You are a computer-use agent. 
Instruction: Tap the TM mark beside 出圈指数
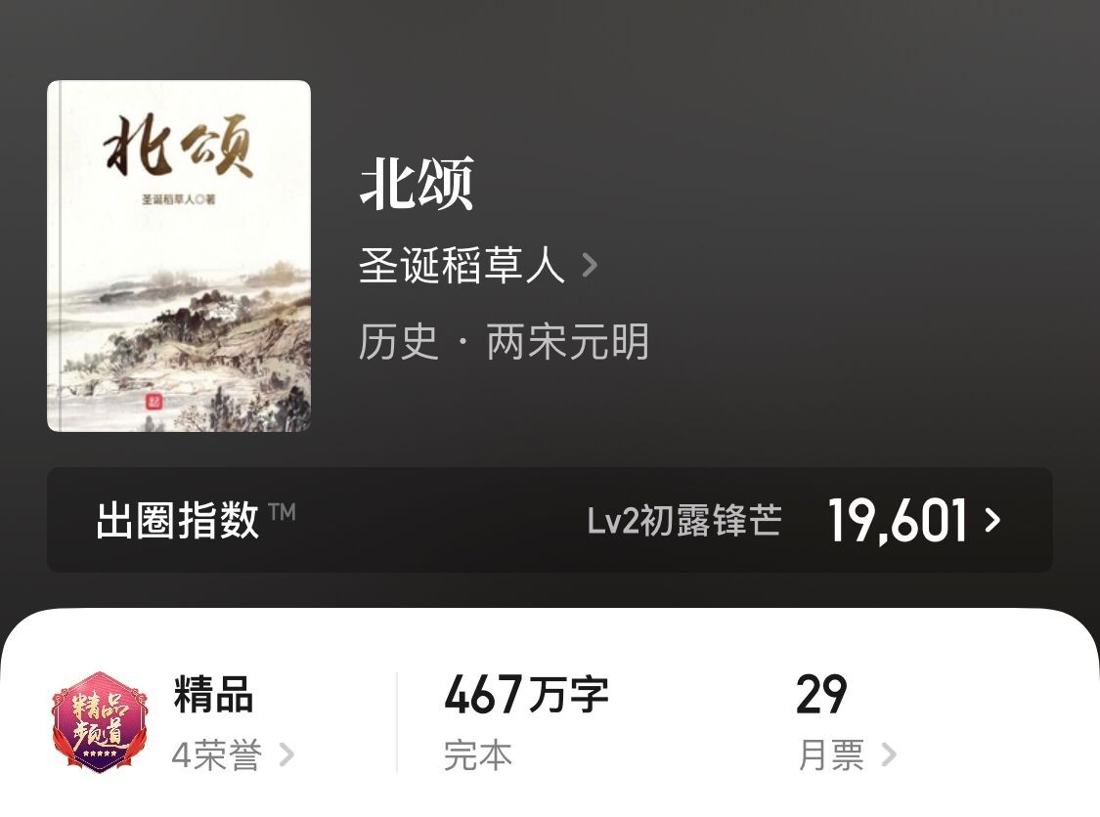coord(282,511)
